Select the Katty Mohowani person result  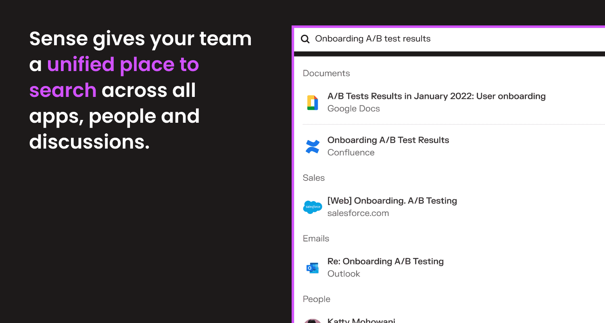point(361,321)
